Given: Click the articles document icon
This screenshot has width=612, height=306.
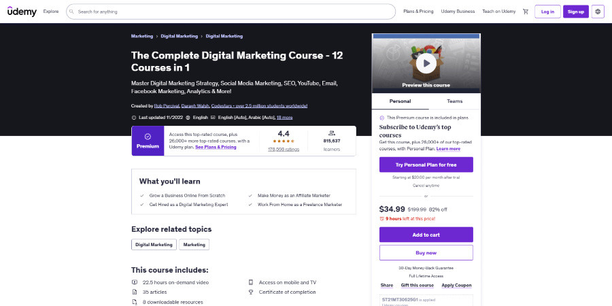Looking at the screenshot, I should click(x=135, y=292).
